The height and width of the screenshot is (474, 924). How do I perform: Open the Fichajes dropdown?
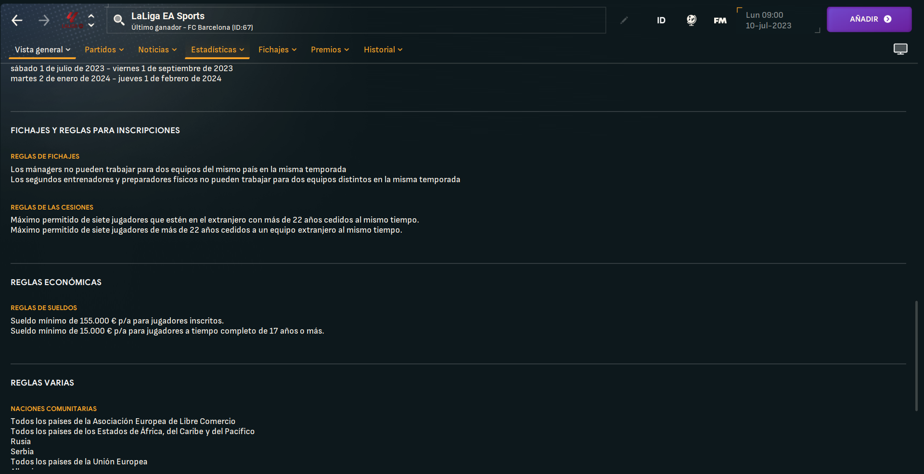(x=277, y=50)
